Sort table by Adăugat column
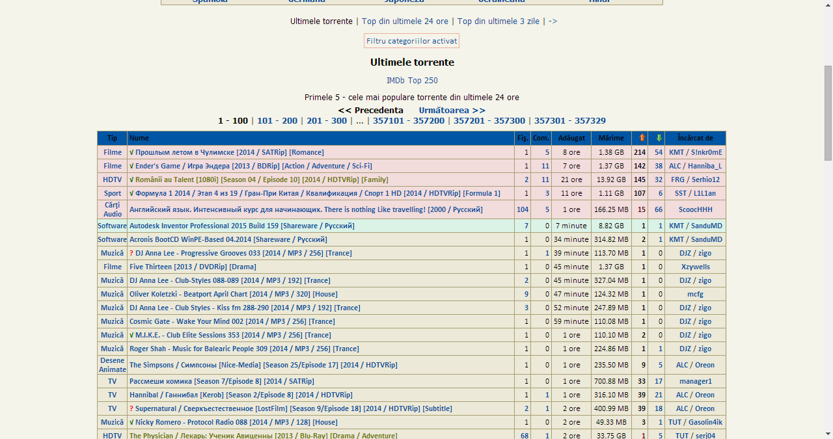 tap(571, 138)
